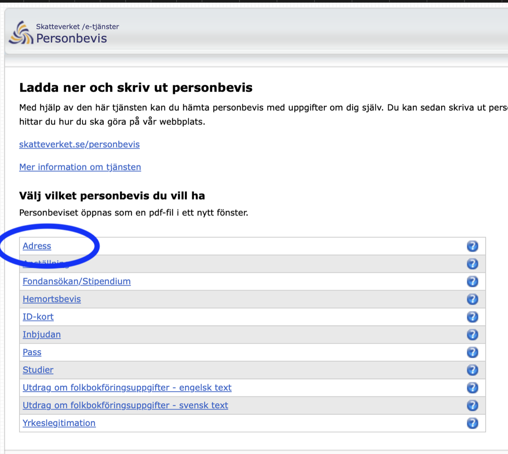Open the ID-kort help icon
Screen dimensions: 508x454
click(x=472, y=317)
